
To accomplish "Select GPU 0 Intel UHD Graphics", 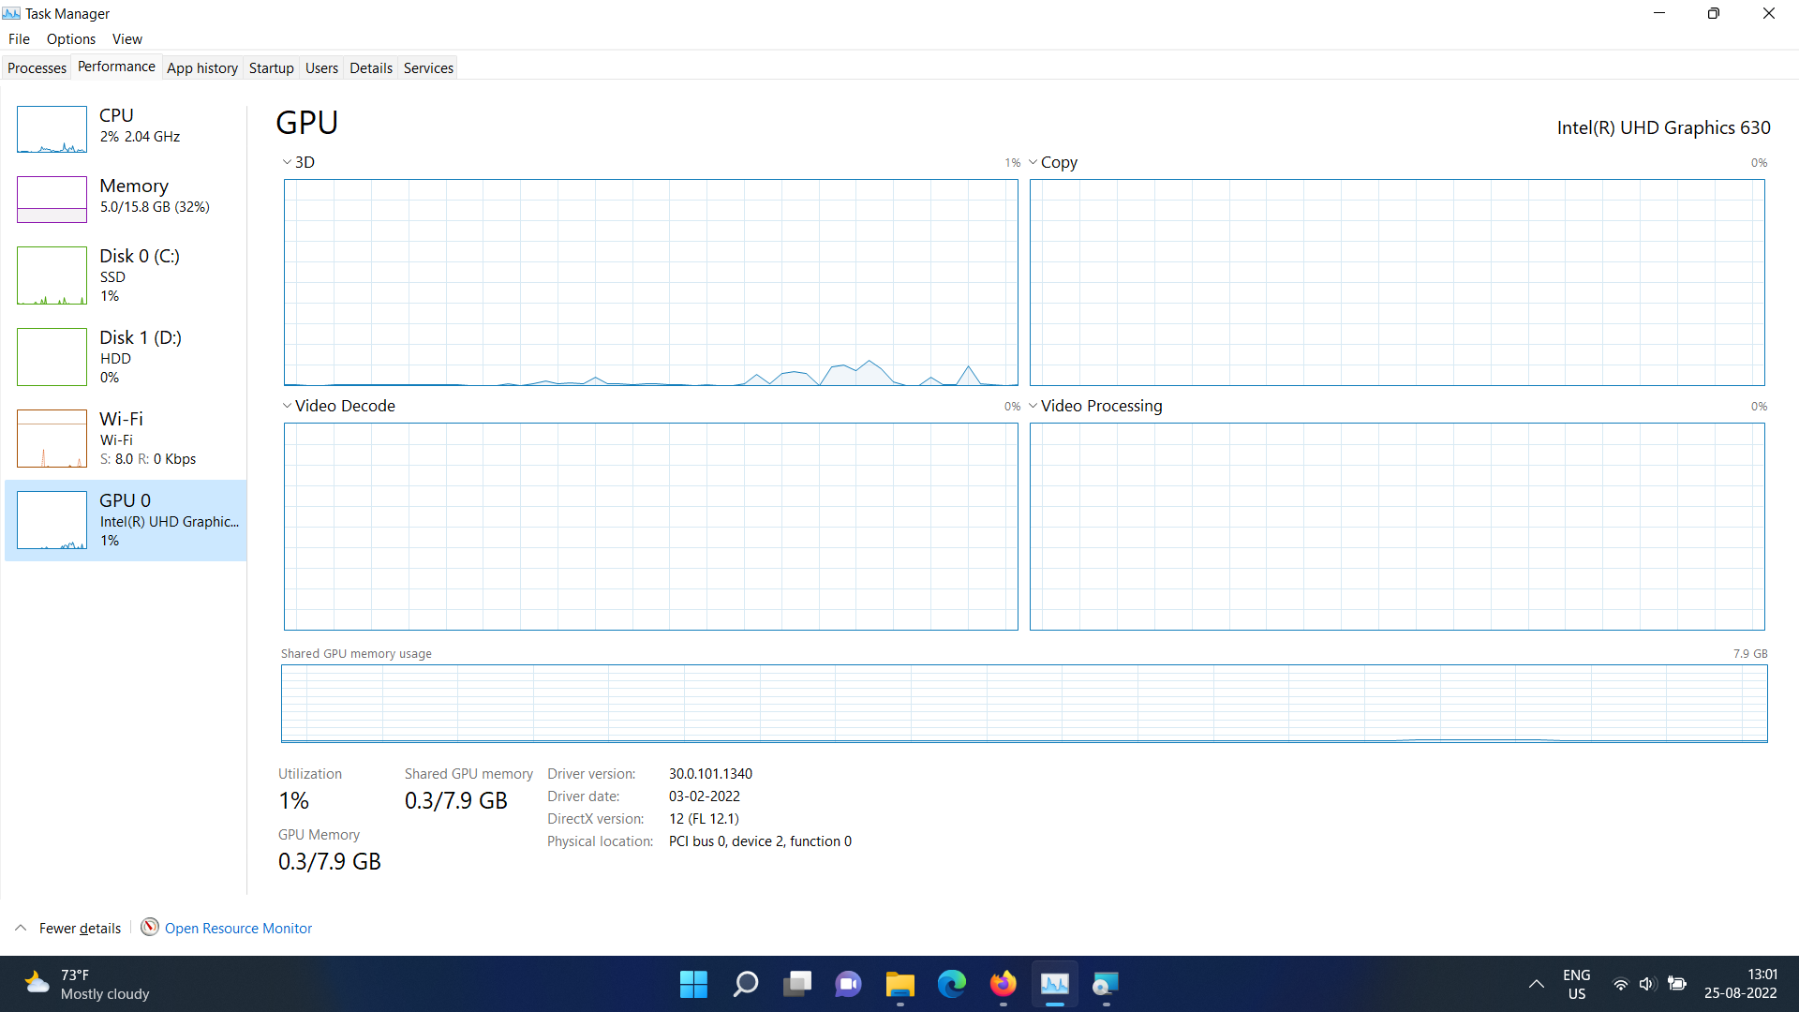I will 125,520.
